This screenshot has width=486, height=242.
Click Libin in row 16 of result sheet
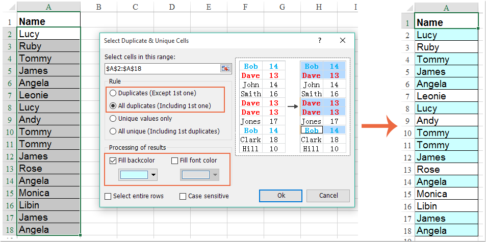tap(446, 206)
